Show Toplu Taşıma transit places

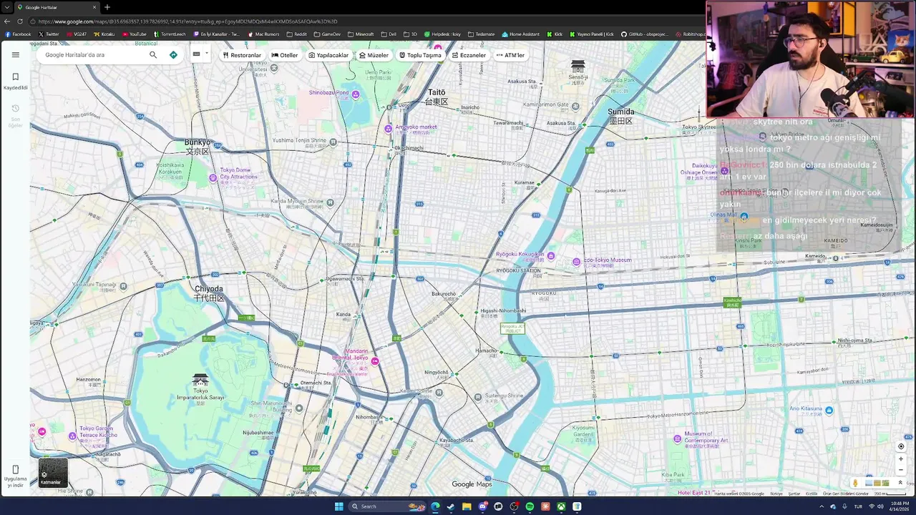[x=421, y=55]
